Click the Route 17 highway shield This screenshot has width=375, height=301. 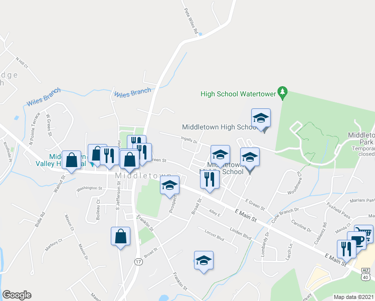coord(138,261)
